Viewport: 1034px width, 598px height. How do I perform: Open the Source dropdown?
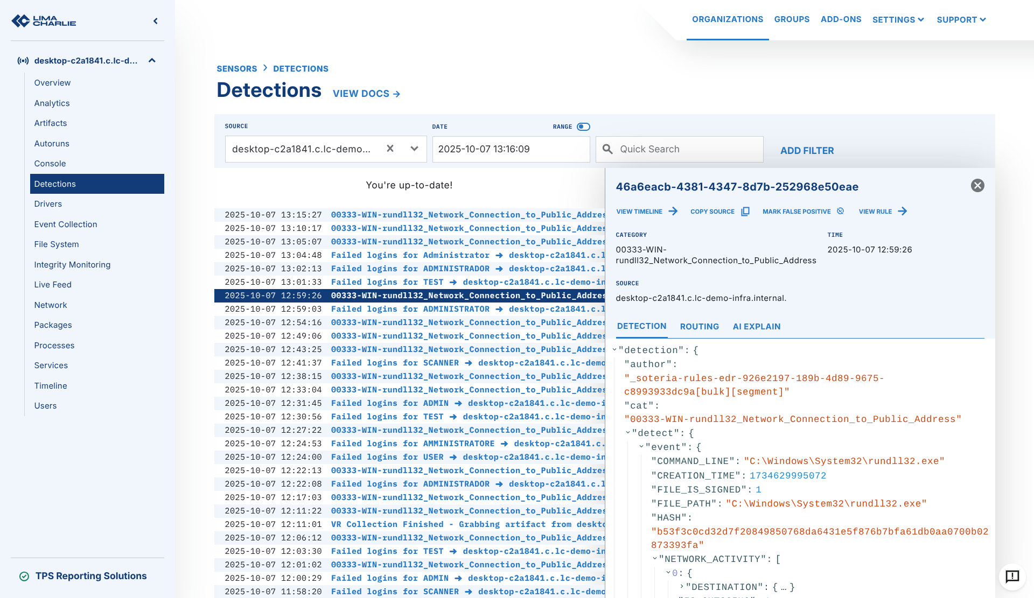(x=414, y=149)
